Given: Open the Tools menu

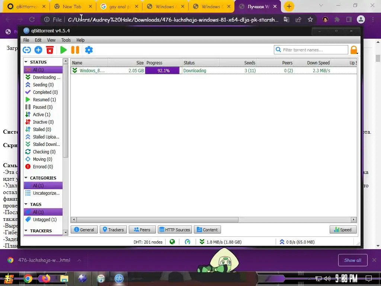Looking at the screenshot, I should click(66, 40).
